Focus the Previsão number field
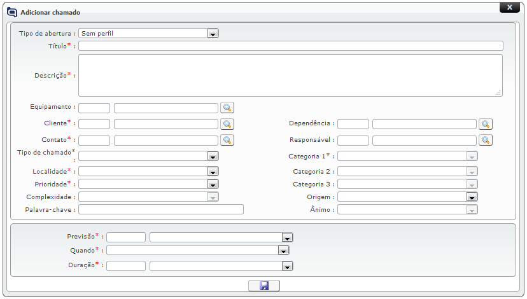 [126, 237]
